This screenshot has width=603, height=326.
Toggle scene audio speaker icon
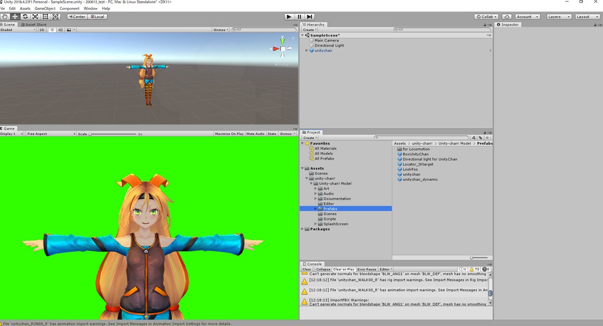pyautogui.click(x=60, y=30)
